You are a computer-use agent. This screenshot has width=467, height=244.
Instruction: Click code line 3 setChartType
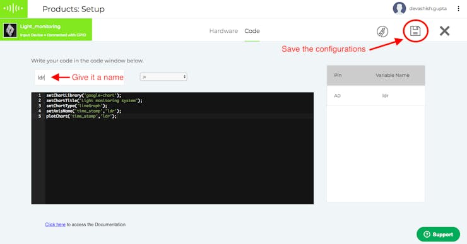(76, 106)
